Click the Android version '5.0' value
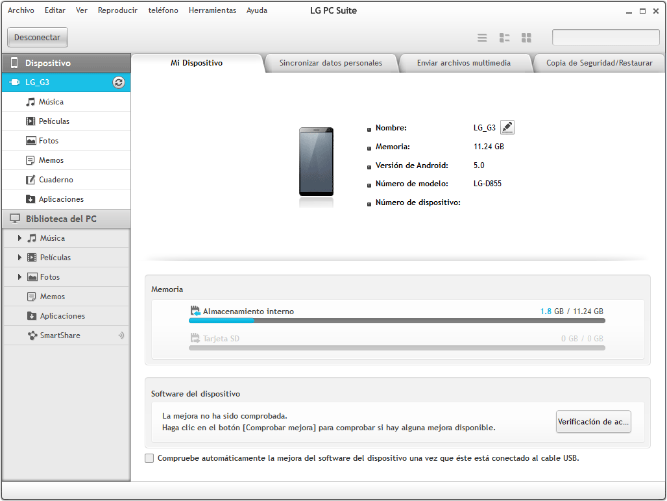 point(479,165)
